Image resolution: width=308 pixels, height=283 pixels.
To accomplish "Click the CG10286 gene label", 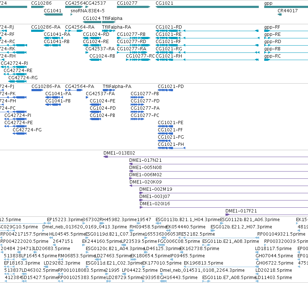I will tap(42, 3).
